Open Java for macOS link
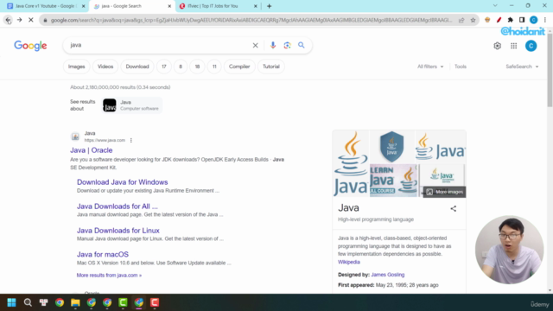The height and width of the screenshot is (311, 553). [103, 255]
